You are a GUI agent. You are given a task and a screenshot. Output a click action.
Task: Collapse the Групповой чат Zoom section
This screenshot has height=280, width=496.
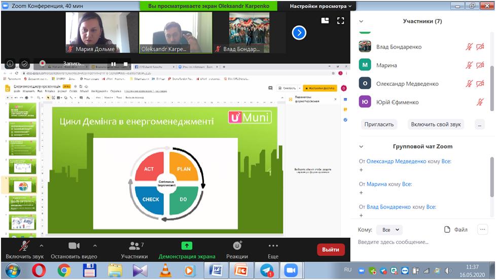click(361, 146)
